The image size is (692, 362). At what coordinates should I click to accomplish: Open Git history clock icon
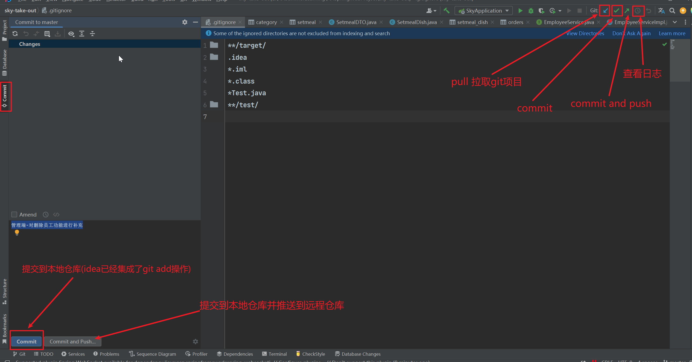pyautogui.click(x=638, y=11)
